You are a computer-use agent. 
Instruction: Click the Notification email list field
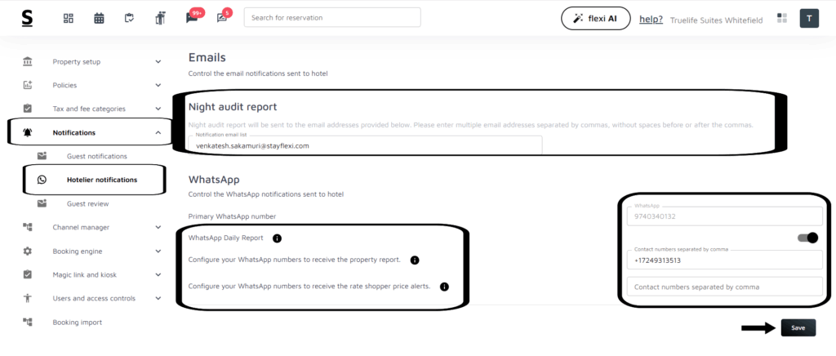coord(364,145)
